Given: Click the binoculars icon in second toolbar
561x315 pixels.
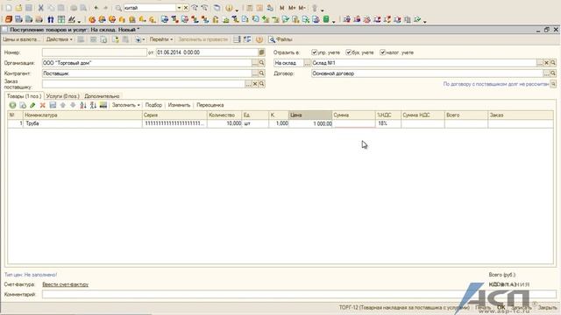Looking at the screenshot, I should pyautogui.click(x=51, y=19).
